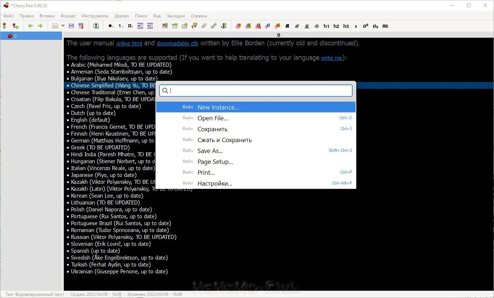Screen dimensions: 494x298
Task: Expand the recent documents dropdown arrow
Action: [x=63, y=26]
